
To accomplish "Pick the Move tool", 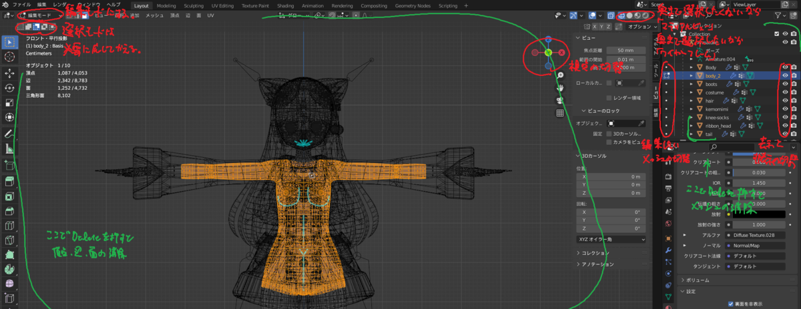I will click(x=9, y=73).
